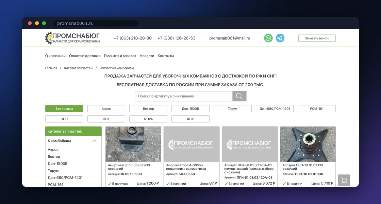
Task: Go to Главная breadcrumb
Action: pos(51,68)
